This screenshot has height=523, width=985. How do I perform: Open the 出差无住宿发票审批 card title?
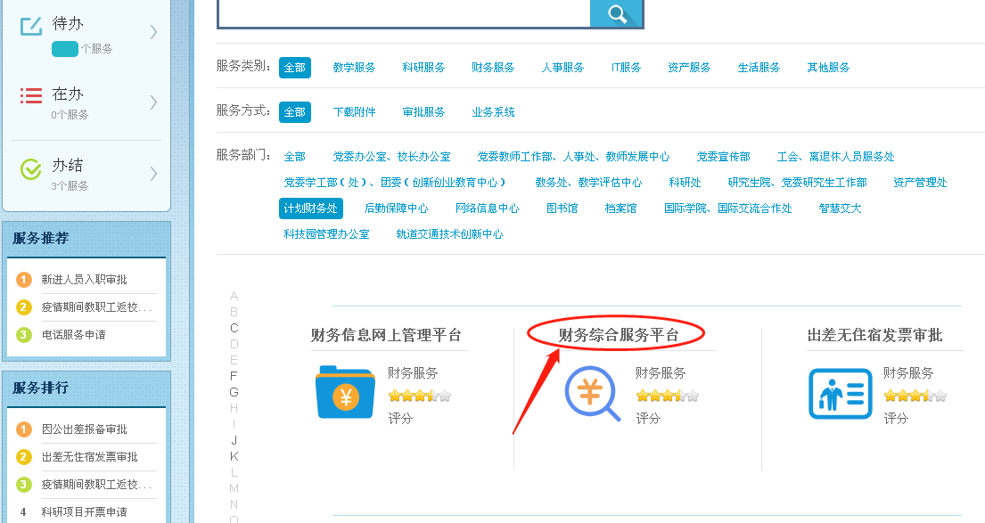pyautogui.click(x=874, y=335)
